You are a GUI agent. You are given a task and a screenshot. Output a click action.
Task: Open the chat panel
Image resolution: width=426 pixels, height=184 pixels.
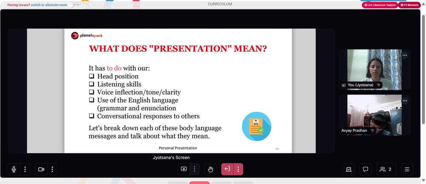pos(366,170)
